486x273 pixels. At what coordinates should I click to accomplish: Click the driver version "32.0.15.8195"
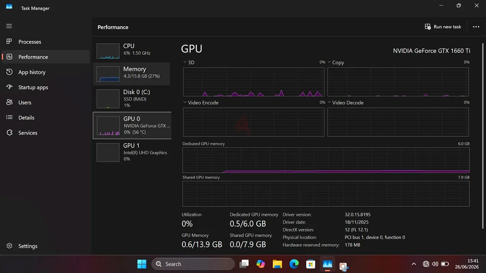point(357,215)
